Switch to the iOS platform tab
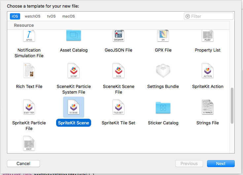This screenshot has height=175, width=243. 15,16
